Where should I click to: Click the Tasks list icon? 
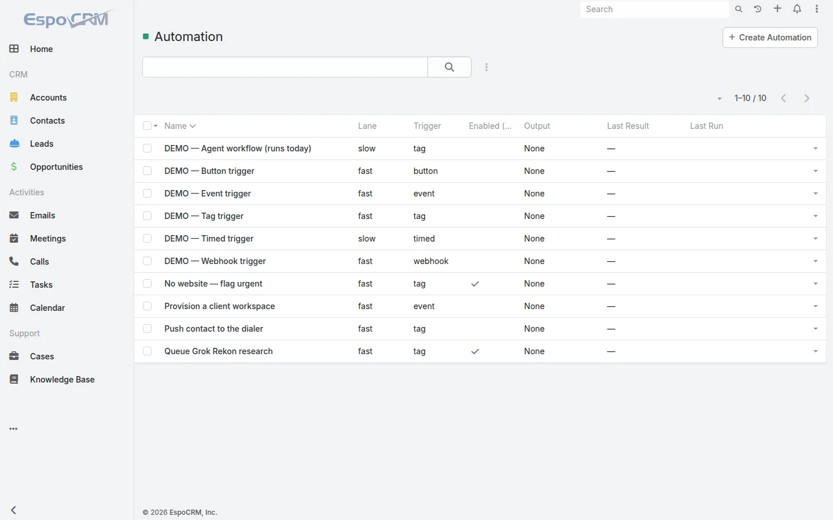click(14, 284)
